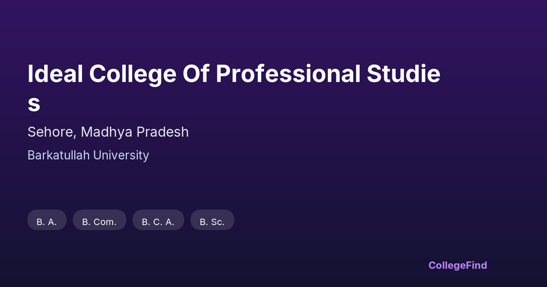Click the college name heading
The height and width of the screenshot is (287, 547).
point(233,74)
